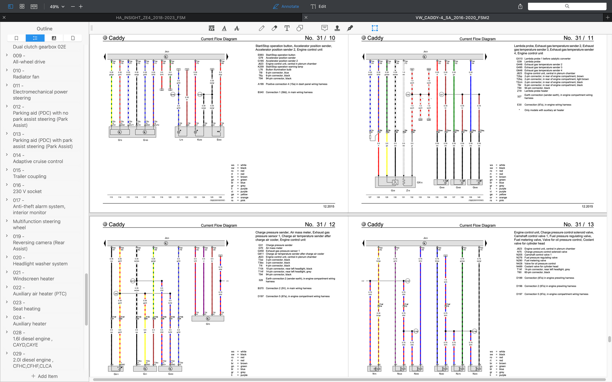The image size is (612, 382).
Task: Switch to HA_INSIGHT_ZE4_2018-2023_FSM tab
Action: (x=151, y=18)
